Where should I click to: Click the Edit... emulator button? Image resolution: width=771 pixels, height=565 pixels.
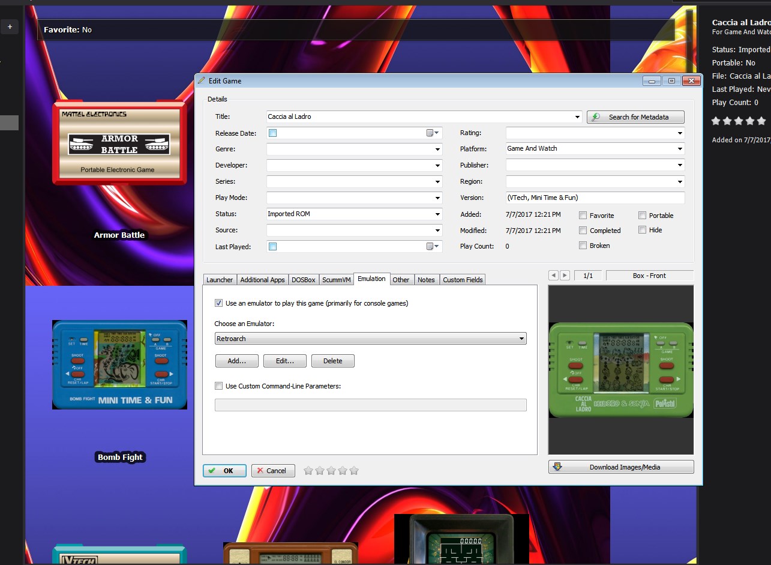click(285, 361)
